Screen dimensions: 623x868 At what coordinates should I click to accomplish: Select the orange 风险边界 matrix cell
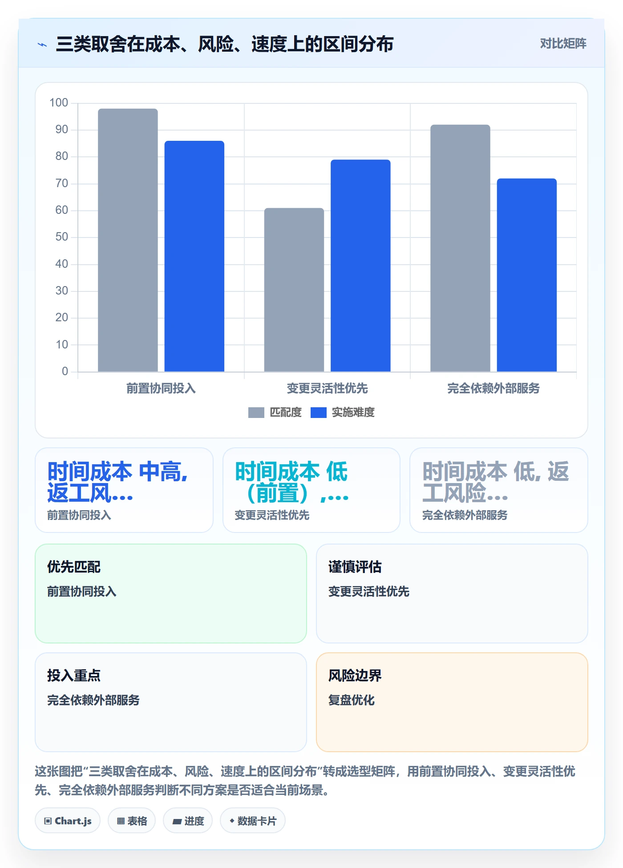[x=452, y=702]
